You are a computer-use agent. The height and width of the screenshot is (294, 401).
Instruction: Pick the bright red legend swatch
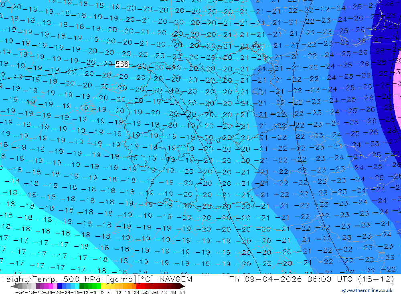click(138, 286)
